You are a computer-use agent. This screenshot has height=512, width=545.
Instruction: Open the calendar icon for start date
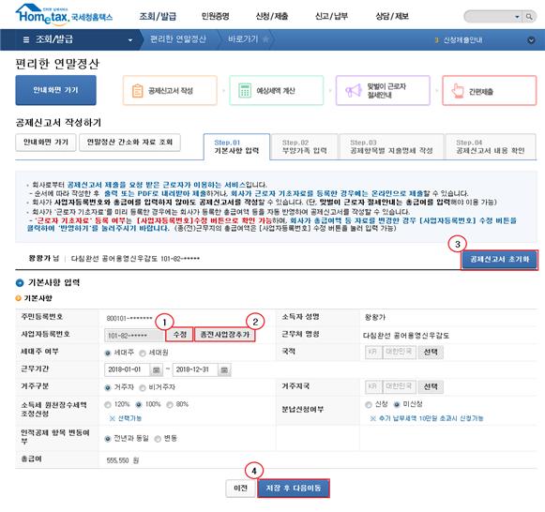coord(156,369)
